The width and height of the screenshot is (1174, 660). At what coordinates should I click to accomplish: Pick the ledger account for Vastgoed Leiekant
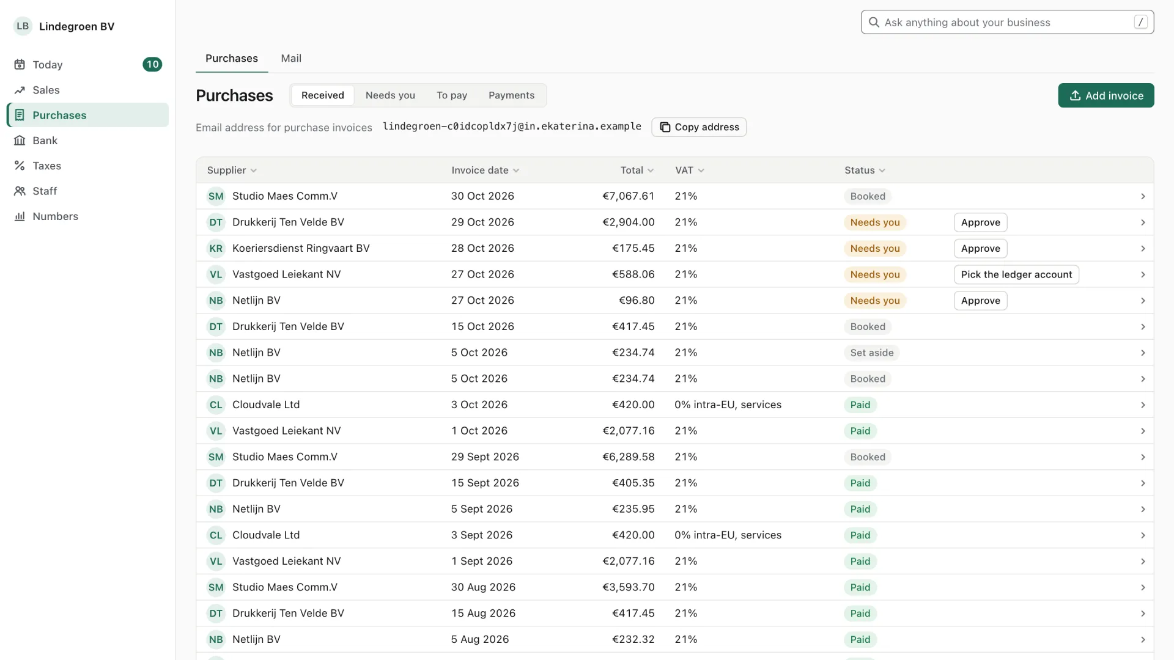1016,274
